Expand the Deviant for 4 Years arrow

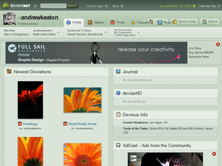[105, 33]
